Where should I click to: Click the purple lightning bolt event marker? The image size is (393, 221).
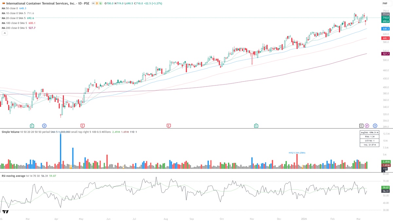click(x=367, y=126)
